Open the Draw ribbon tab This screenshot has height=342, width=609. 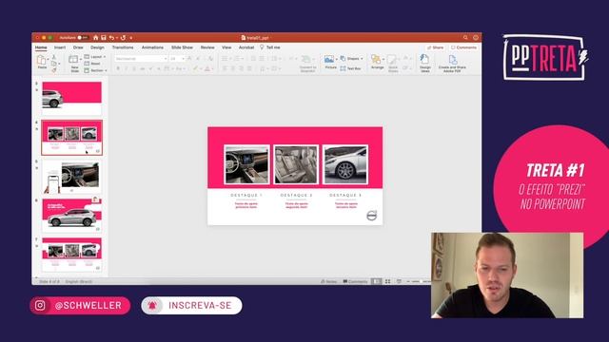(x=78, y=47)
